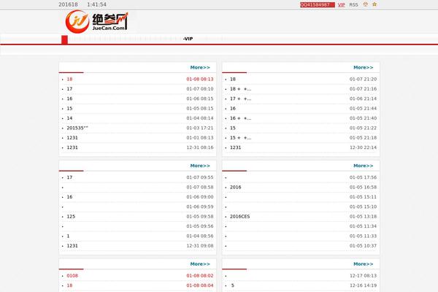
Task: Open the VIP link in top bar
Action: point(341,4)
